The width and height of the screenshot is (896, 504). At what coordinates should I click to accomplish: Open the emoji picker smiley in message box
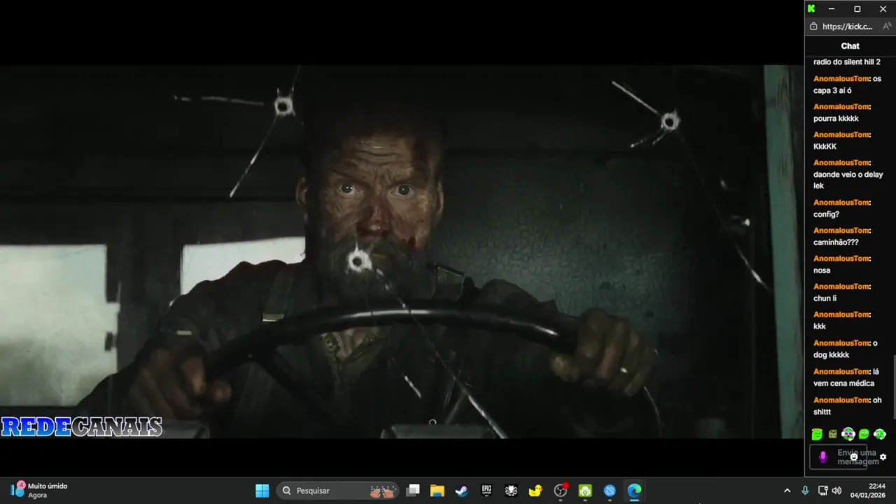854,456
